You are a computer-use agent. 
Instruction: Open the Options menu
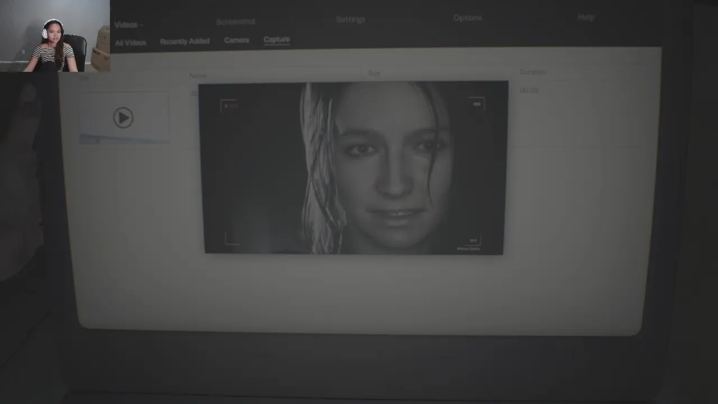(x=467, y=17)
